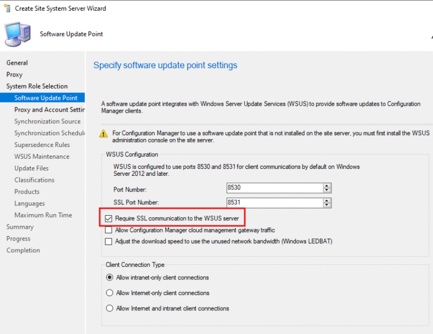This screenshot has width=433, height=334.
Task: Jump to the Classifications step
Action: 34,180
